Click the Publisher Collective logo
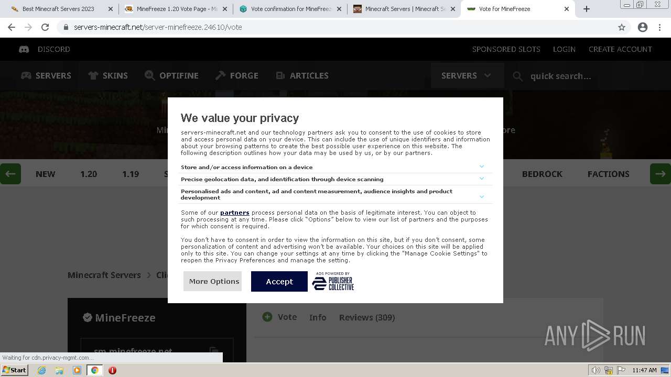This screenshot has height=377, width=671. click(333, 281)
